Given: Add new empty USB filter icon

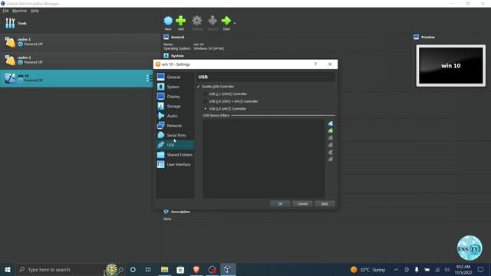Looking at the screenshot, I should [331, 123].
